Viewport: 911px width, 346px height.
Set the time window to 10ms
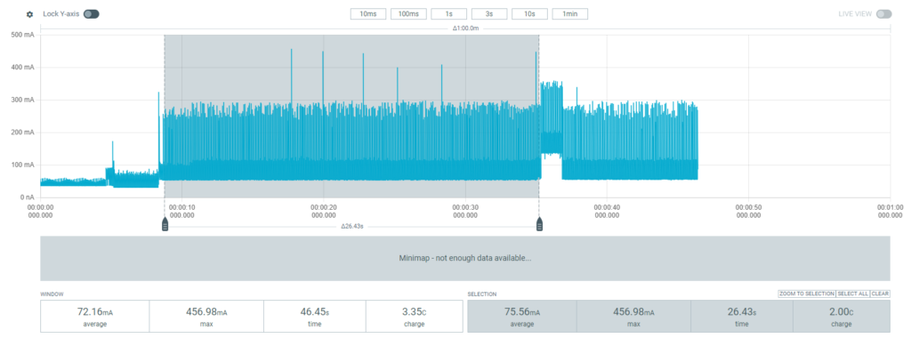point(367,14)
